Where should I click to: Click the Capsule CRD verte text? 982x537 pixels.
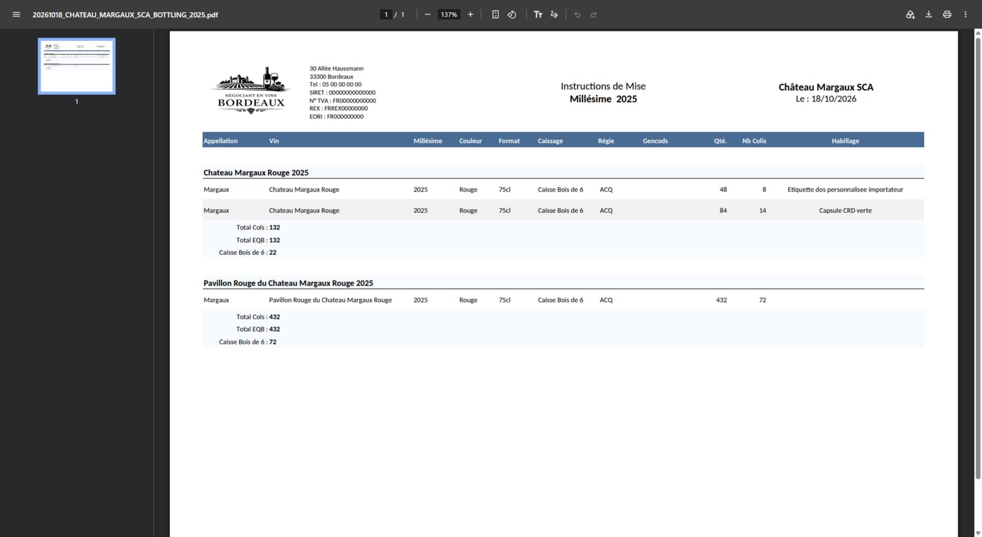[x=845, y=211]
